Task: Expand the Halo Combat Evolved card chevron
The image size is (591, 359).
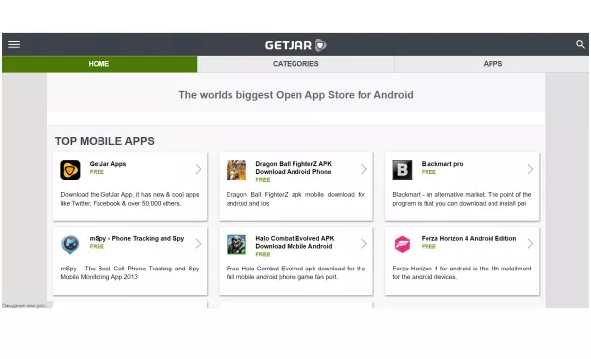Action: [x=364, y=244]
